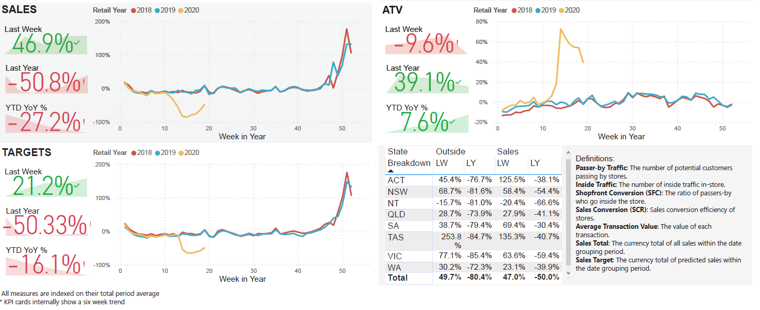Select the 2020 legend dot in ATV chart
Viewport: 760px width, 310px height.
[562, 10]
